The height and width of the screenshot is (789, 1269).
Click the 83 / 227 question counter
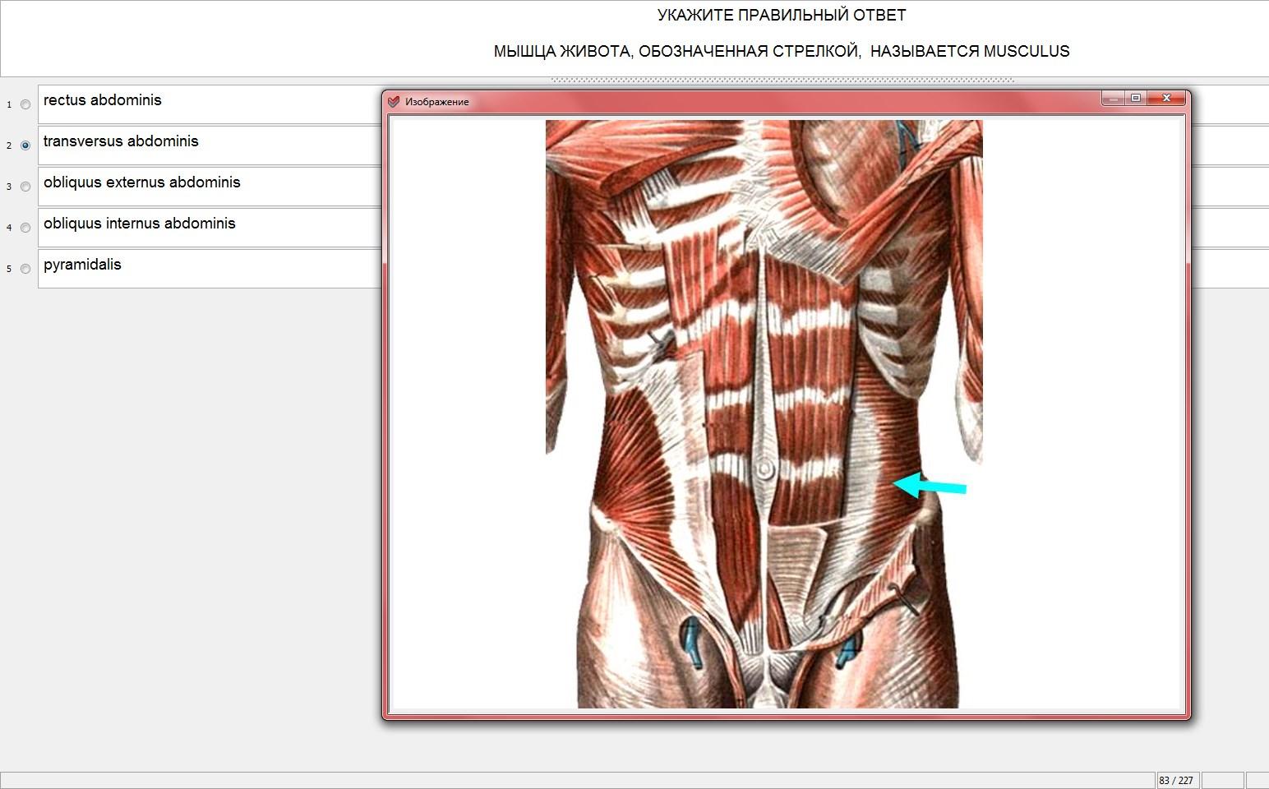1177,780
